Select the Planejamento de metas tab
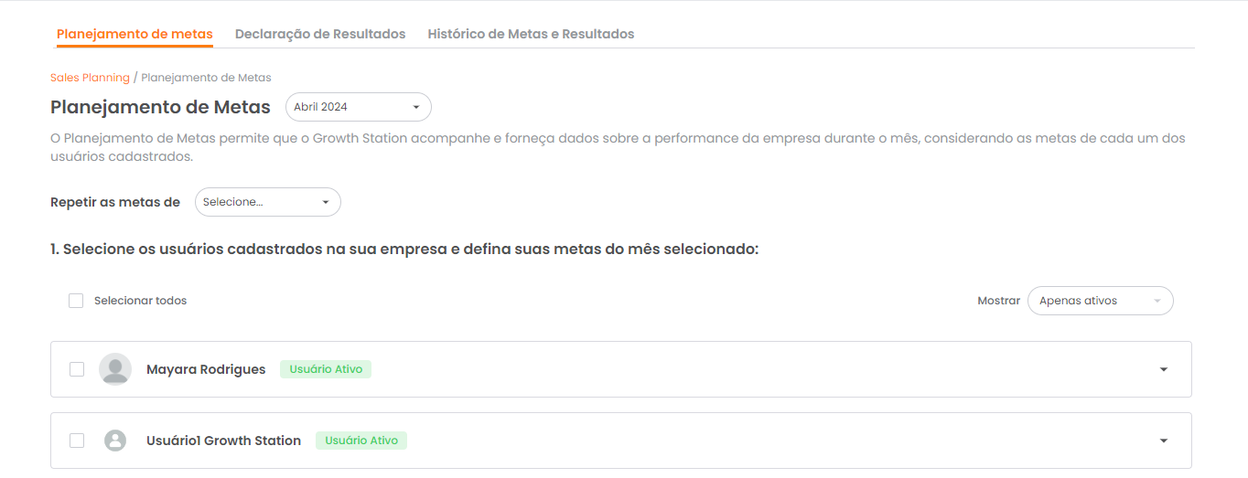The height and width of the screenshot is (478, 1248). [134, 34]
